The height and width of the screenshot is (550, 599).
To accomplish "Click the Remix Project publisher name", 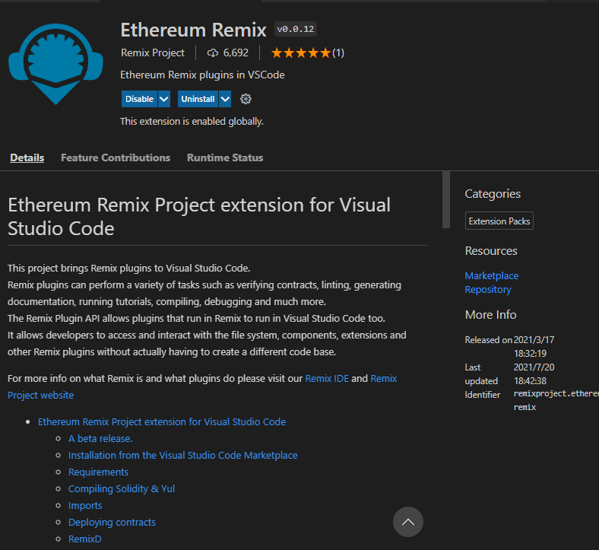I will (x=153, y=52).
